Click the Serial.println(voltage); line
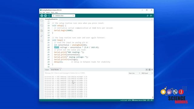194x109 pixels. coord(66,60)
